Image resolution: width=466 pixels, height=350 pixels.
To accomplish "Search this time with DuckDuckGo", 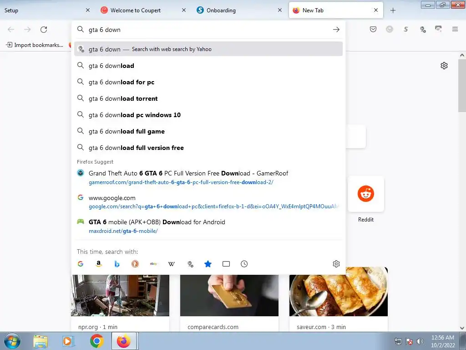I will click(135, 264).
